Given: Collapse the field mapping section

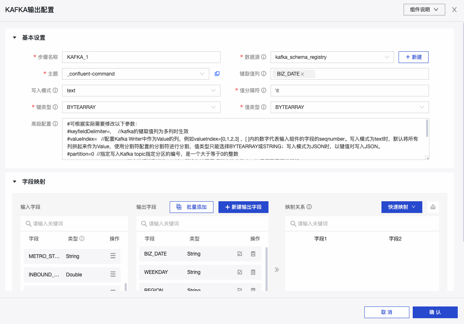Looking at the screenshot, I should tap(15, 182).
